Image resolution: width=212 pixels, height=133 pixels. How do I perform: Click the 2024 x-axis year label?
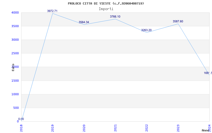(x=209, y=128)
